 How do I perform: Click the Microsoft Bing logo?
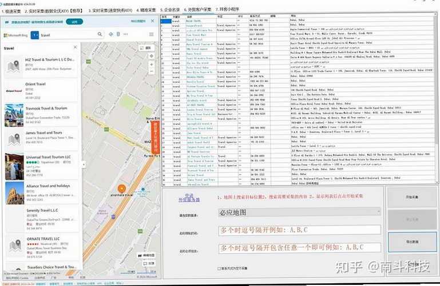(15, 35)
